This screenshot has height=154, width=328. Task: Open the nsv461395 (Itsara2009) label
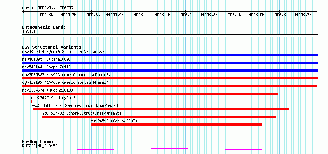(x=46, y=59)
